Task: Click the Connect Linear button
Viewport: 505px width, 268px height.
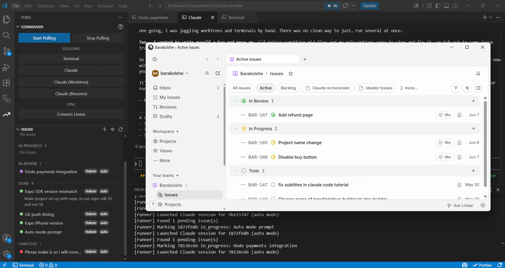Action: (x=71, y=114)
